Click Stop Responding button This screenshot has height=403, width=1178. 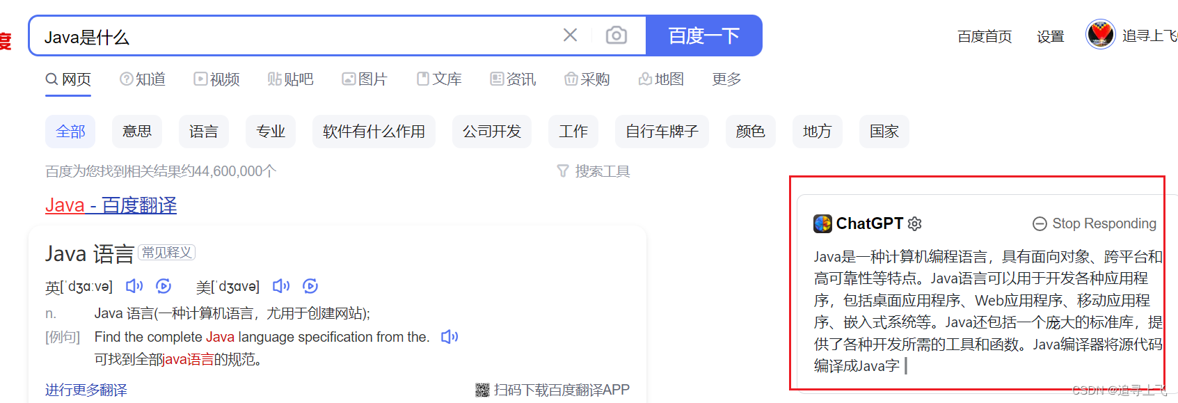click(x=1095, y=223)
